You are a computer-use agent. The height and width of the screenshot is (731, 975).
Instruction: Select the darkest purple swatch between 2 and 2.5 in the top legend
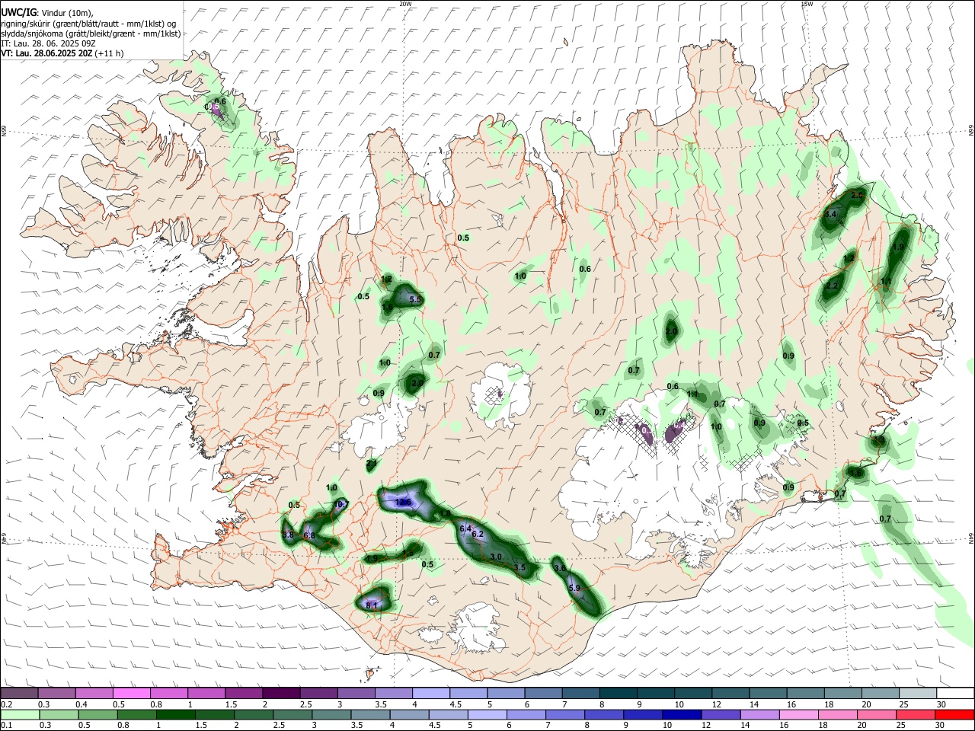point(280,693)
